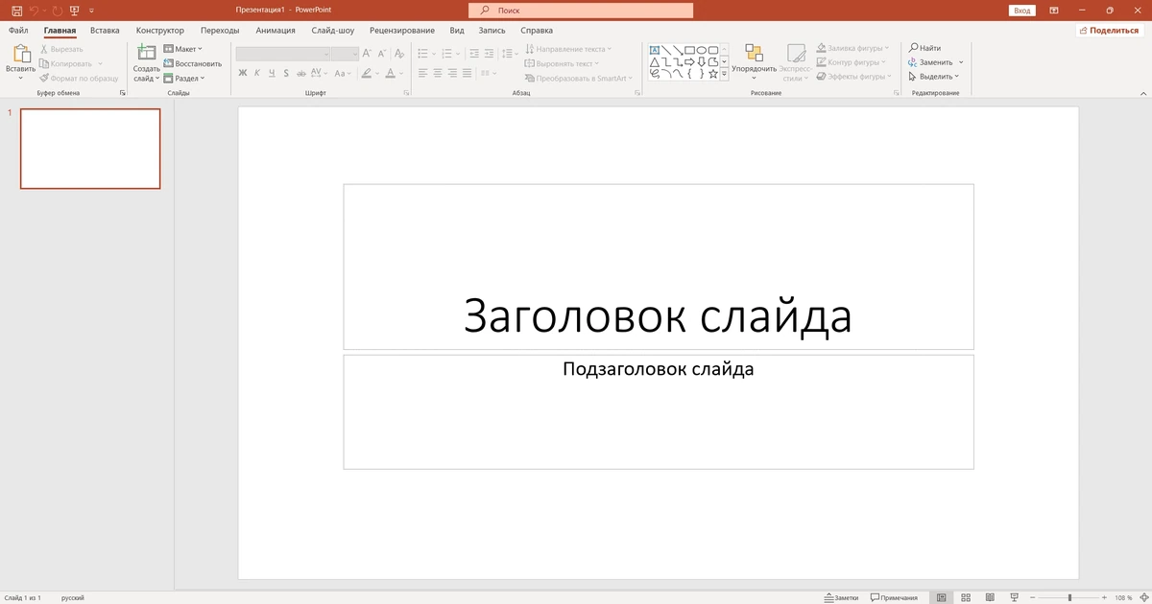Click Find (Найти) in editing group
1152x604 pixels.
924,48
